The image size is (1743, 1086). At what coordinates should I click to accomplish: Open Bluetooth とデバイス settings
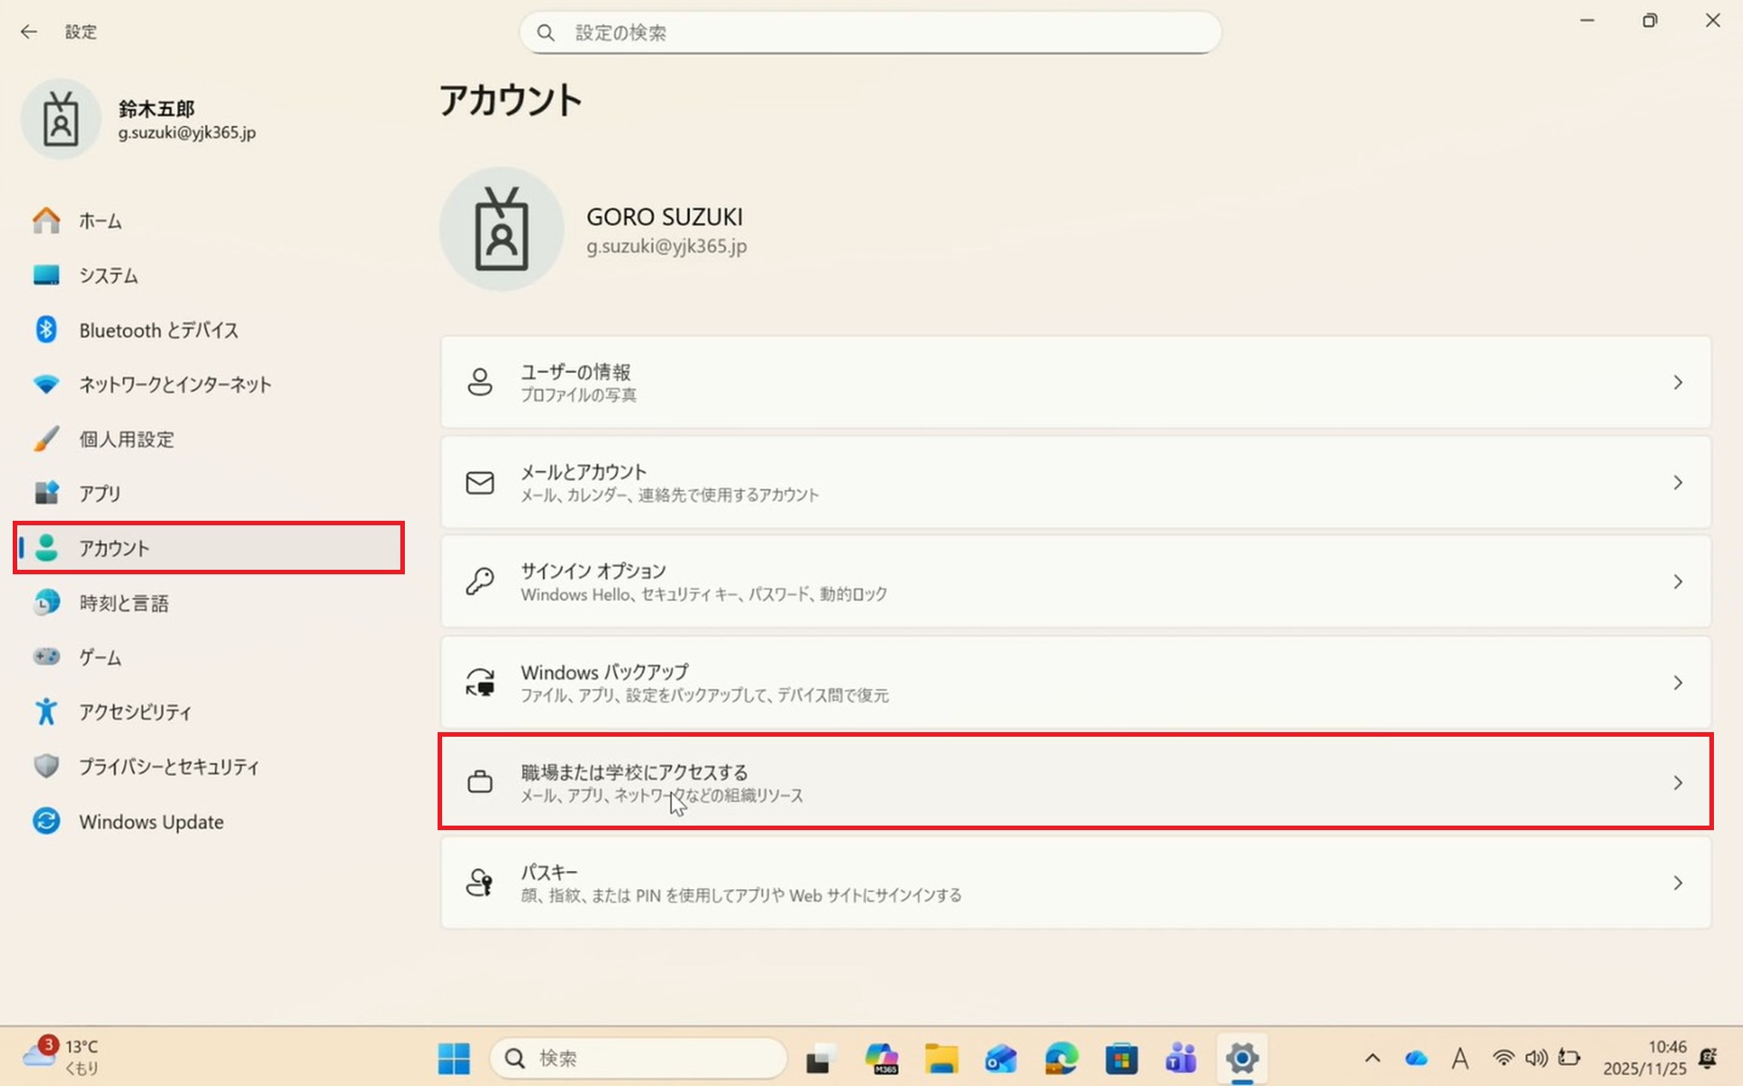tap(158, 330)
